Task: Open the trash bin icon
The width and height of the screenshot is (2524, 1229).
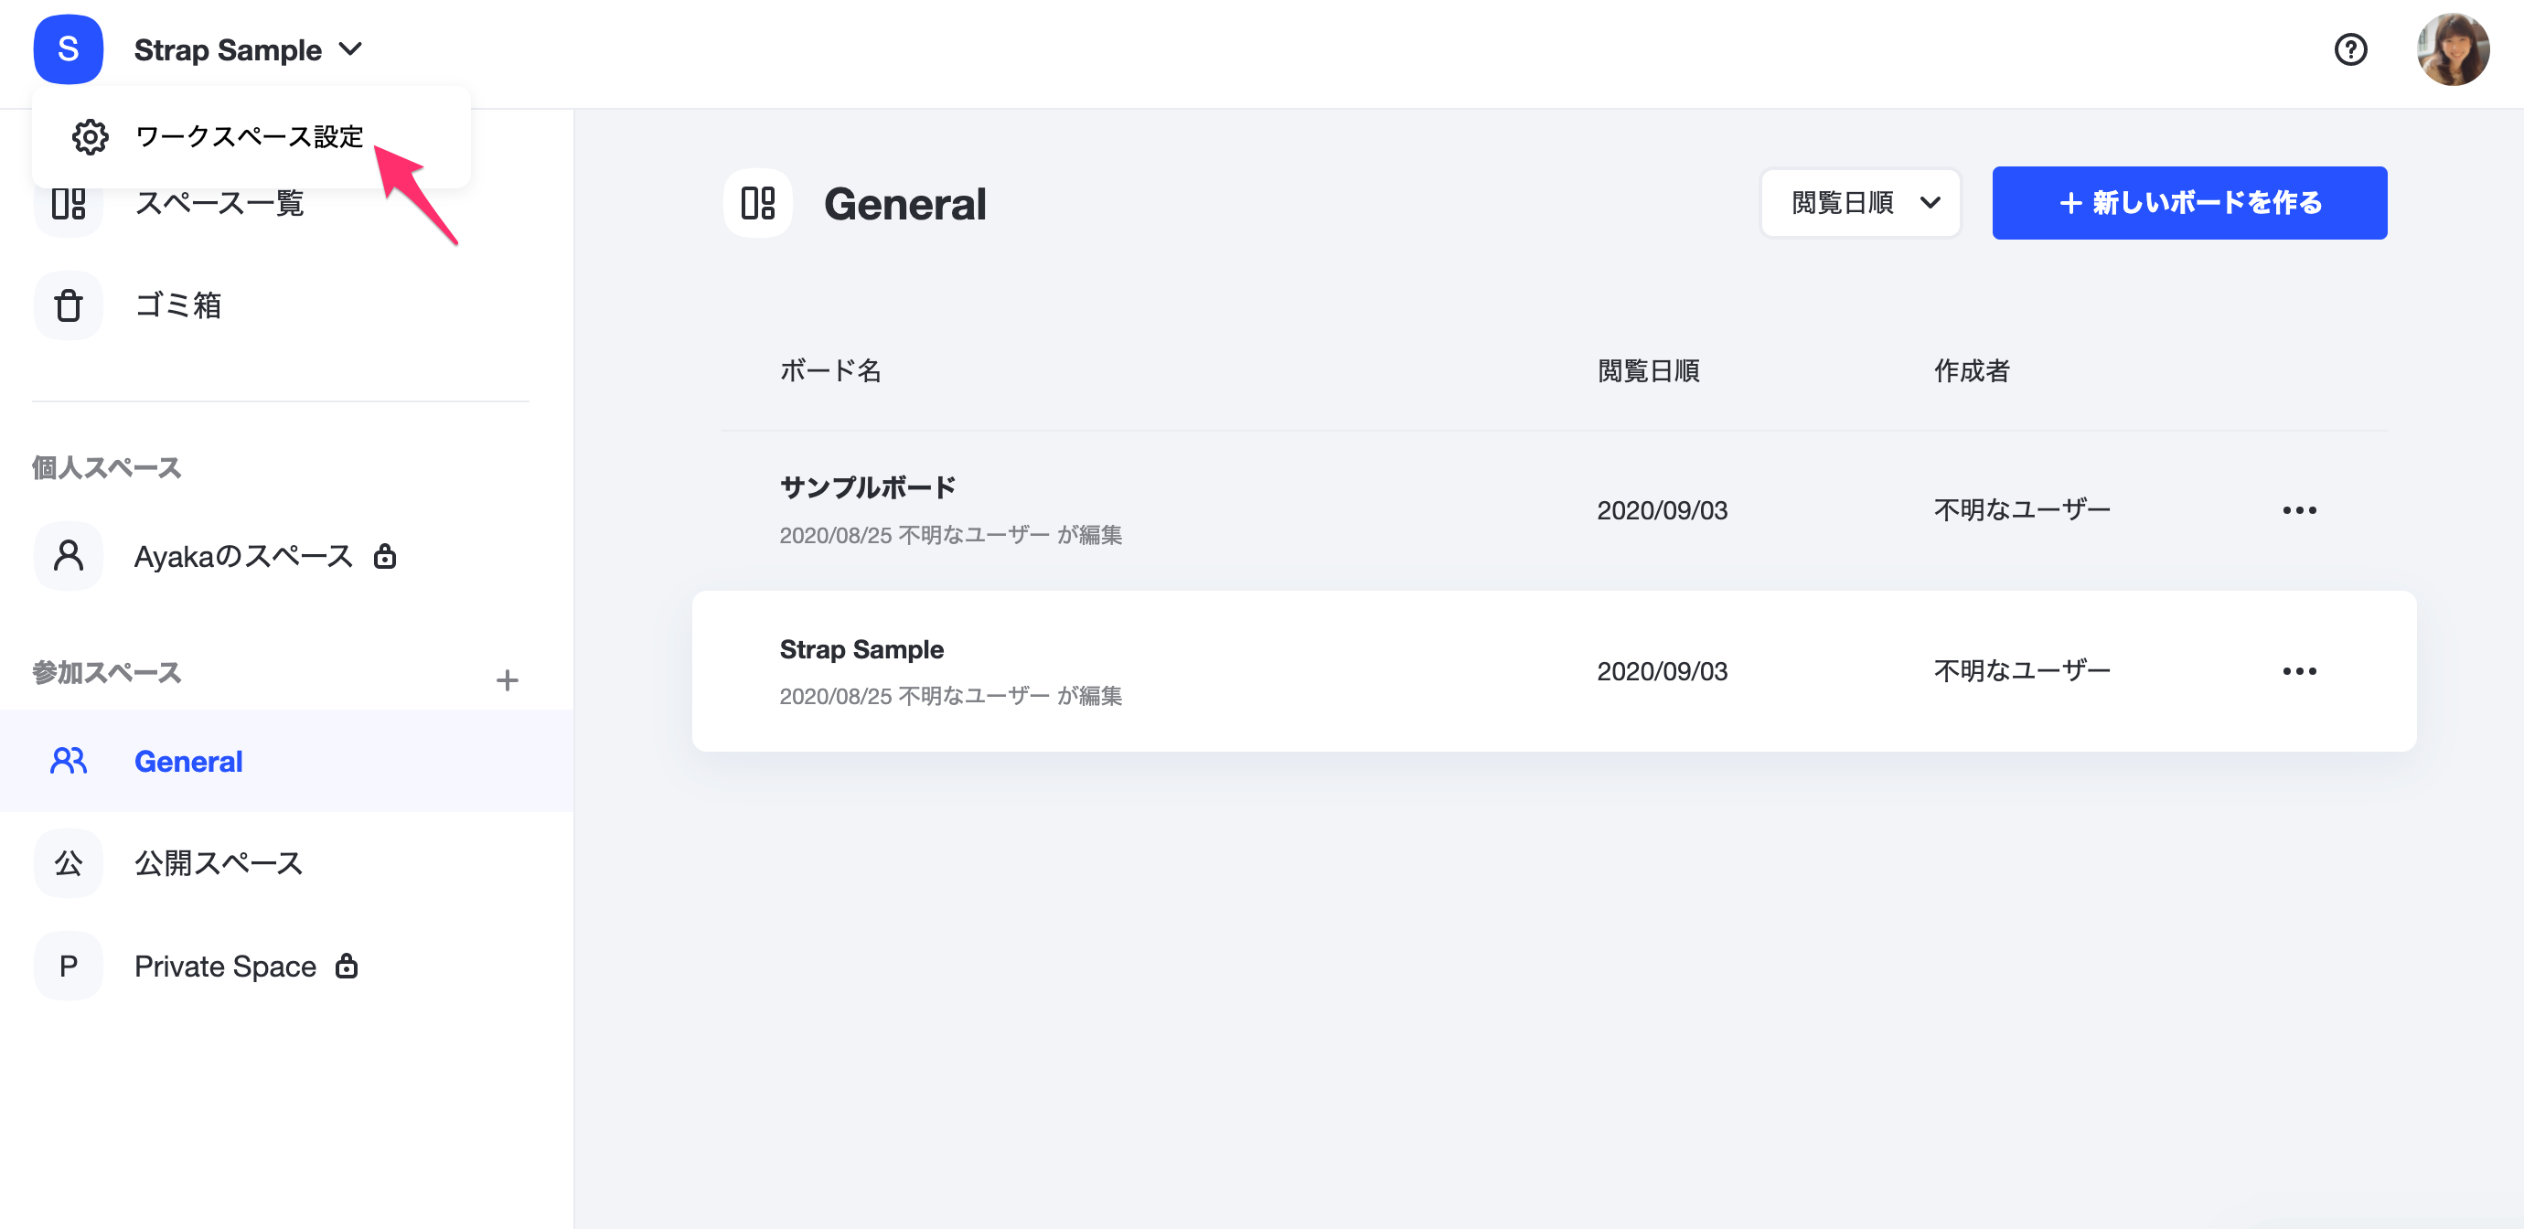Action: 68,305
